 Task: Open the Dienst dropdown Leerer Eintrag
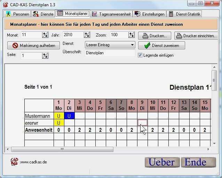(110, 45)
